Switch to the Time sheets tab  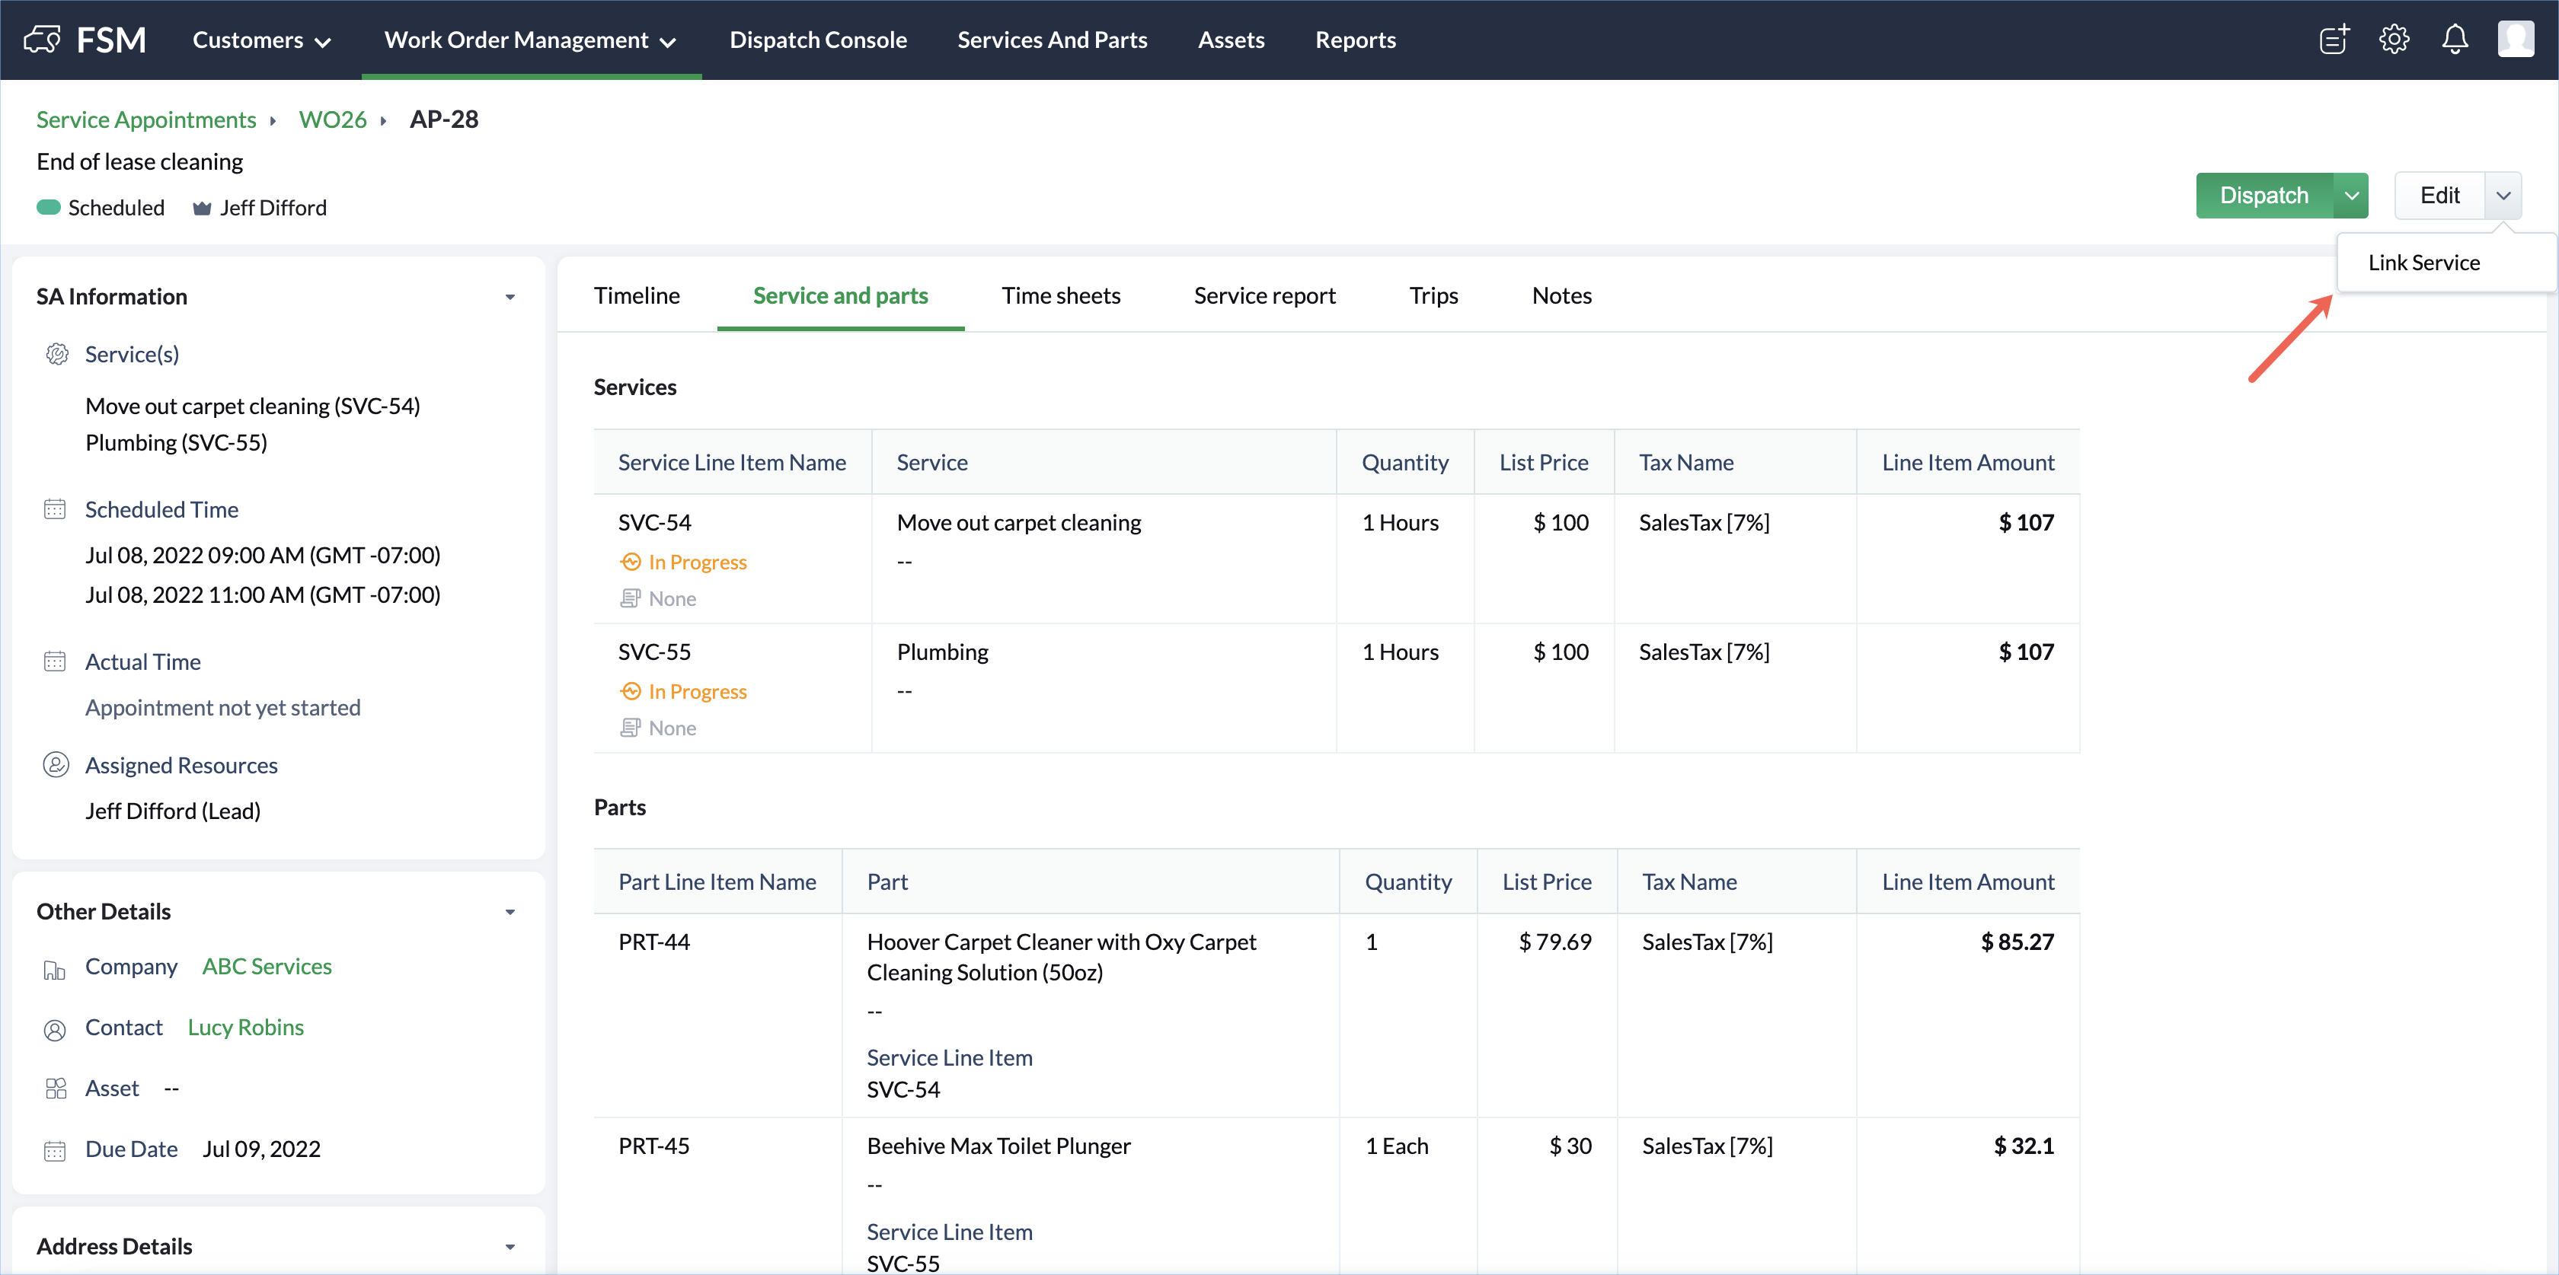pyautogui.click(x=1060, y=296)
